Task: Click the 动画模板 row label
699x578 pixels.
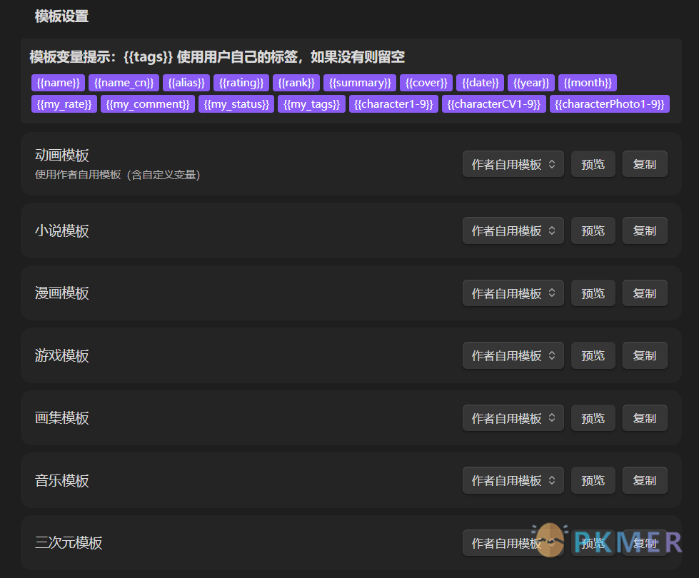Action: tap(62, 155)
